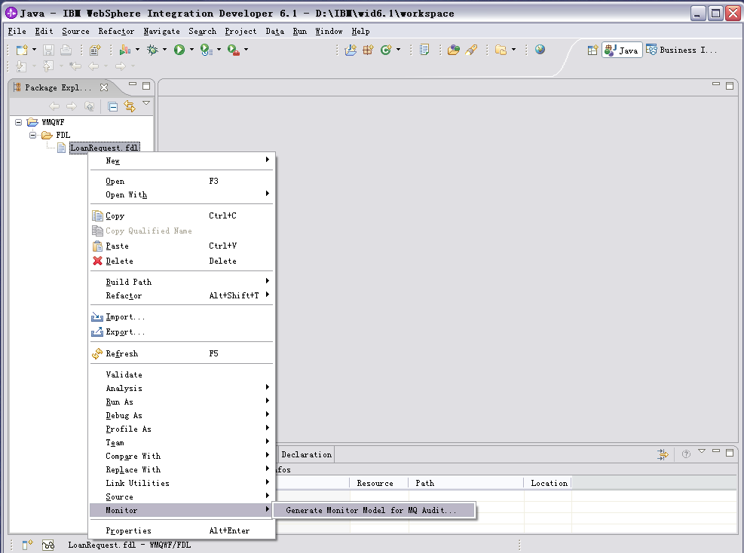Minimize the Package Explorer view
The image size is (744, 553).
click(x=133, y=85)
